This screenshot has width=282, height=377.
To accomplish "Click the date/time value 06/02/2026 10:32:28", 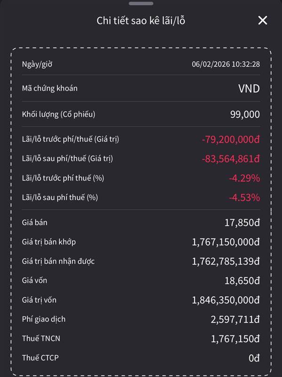I will [226, 64].
